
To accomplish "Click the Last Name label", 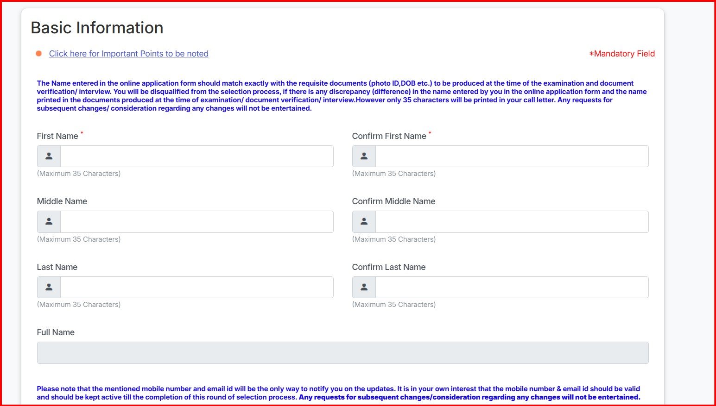I will click(x=57, y=267).
